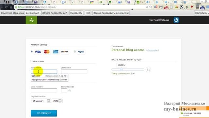Click the right end of contribution slider track
The width and height of the screenshot is (209, 118).
pos(143,69)
